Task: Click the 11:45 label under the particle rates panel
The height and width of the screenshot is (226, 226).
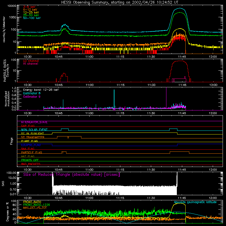Action: point(182,85)
